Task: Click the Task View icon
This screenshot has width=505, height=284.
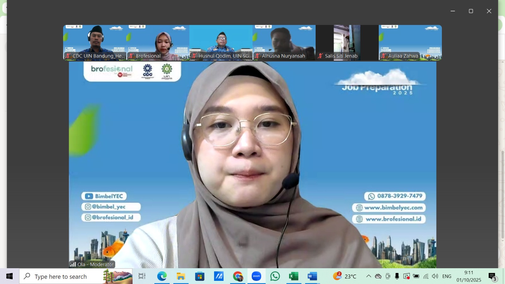Action: (142, 276)
